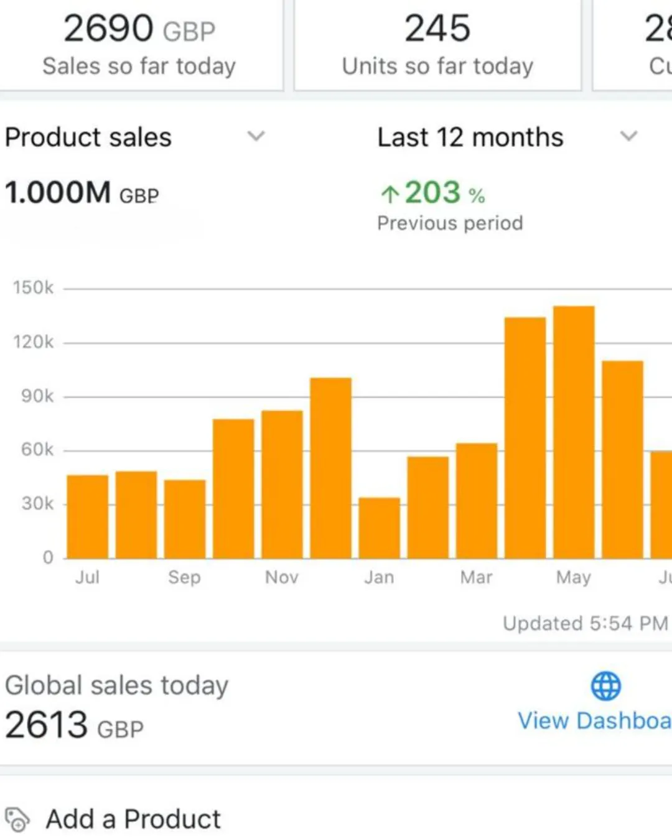Tap the November sales bar
This screenshot has height=840, width=672.
[x=282, y=484]
